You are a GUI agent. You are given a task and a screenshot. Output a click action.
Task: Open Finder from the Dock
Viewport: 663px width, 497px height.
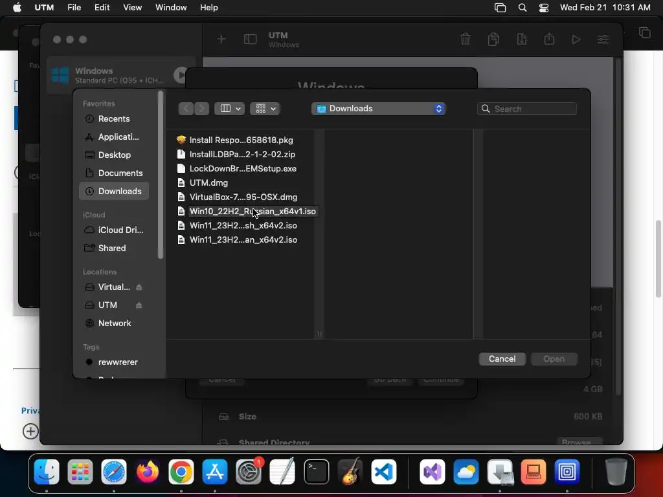coord(47,472)
